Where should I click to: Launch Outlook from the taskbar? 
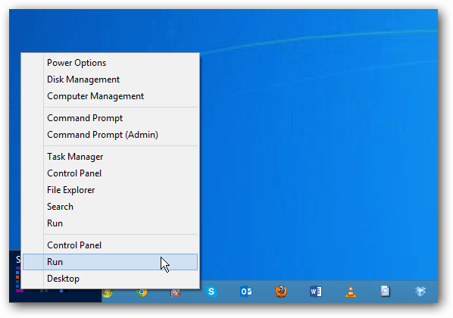pyautogui.click(x=246, y=291)
